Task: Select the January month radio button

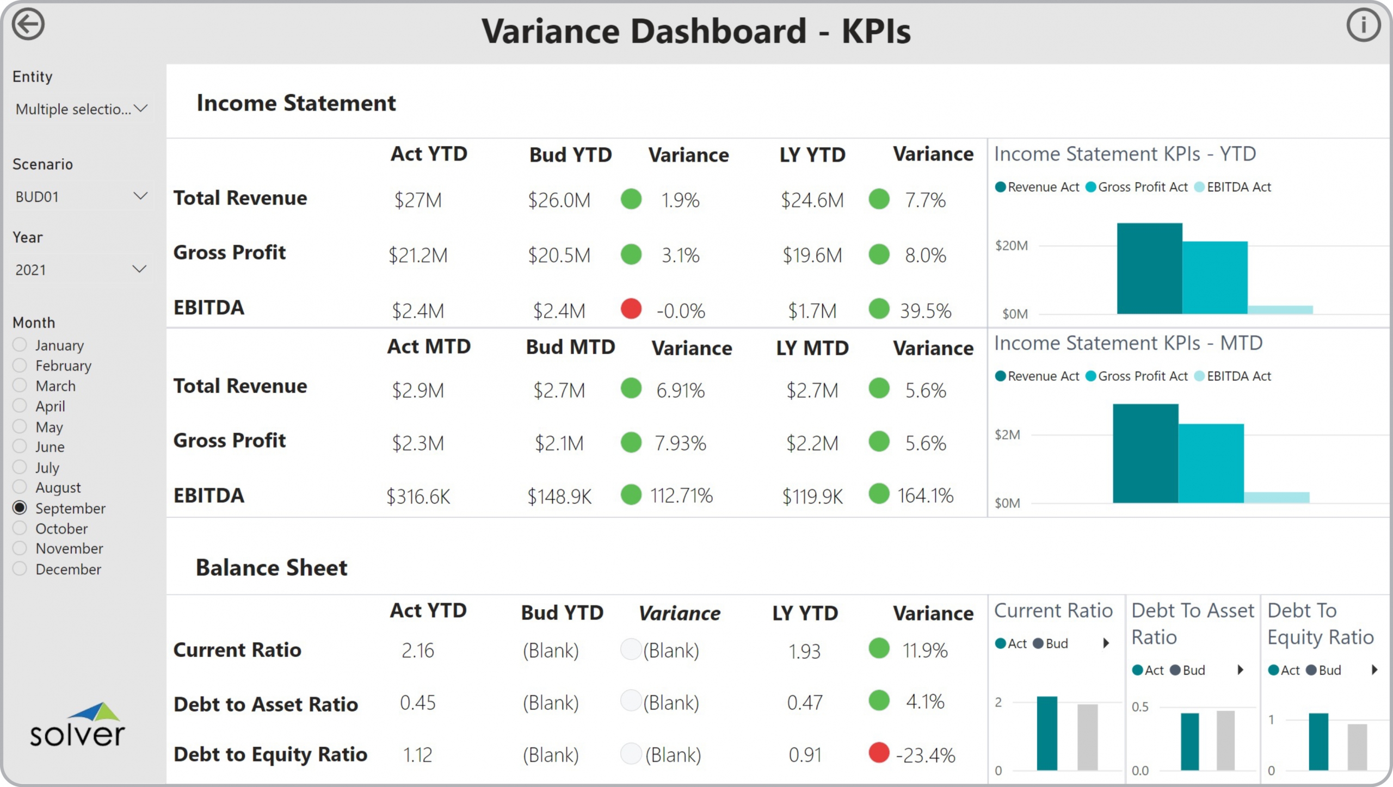Action: [x=20, y=345]
